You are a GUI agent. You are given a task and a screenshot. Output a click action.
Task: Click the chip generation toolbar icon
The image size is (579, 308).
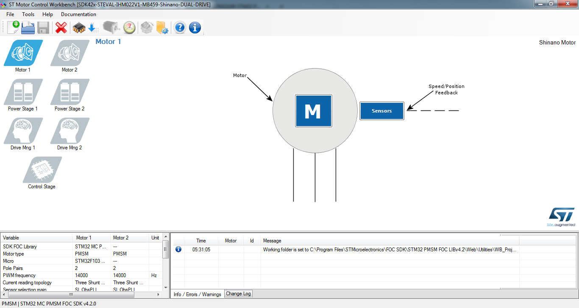(x=79, y=27)
